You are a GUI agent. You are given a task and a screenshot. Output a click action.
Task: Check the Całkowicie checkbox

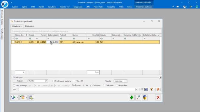tap(104, 85)
